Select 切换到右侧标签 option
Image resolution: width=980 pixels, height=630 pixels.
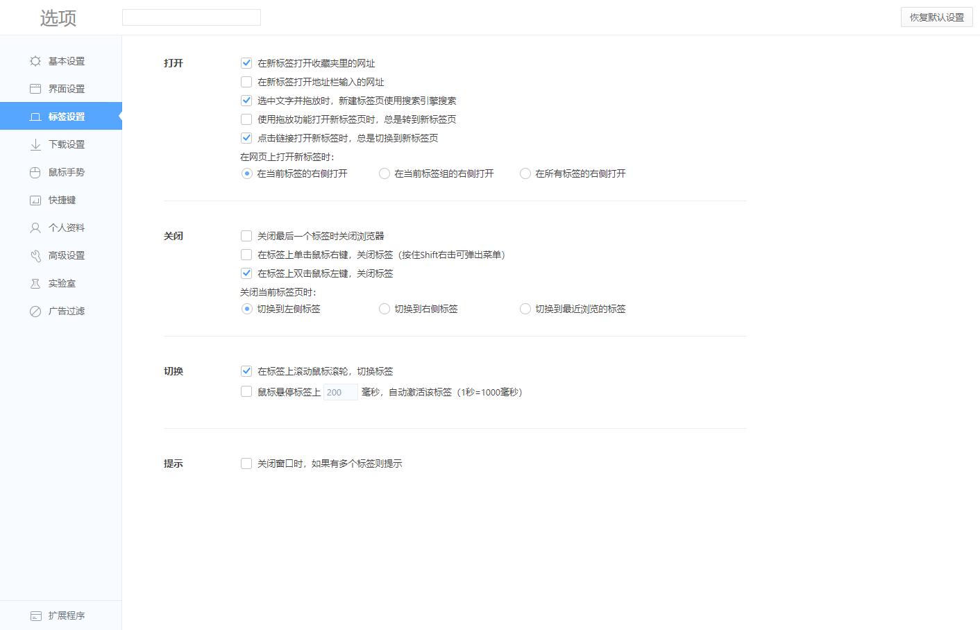pos(385,309)
